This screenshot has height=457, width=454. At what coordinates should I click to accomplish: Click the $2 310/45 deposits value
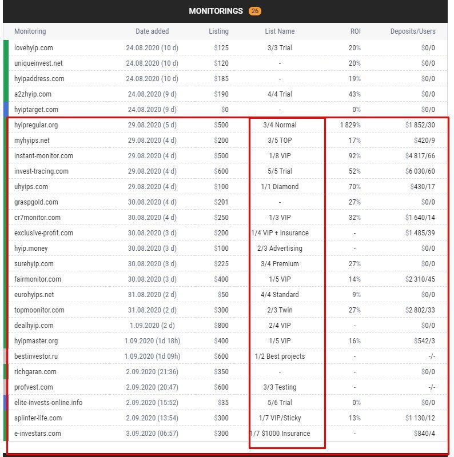point(420,279)
